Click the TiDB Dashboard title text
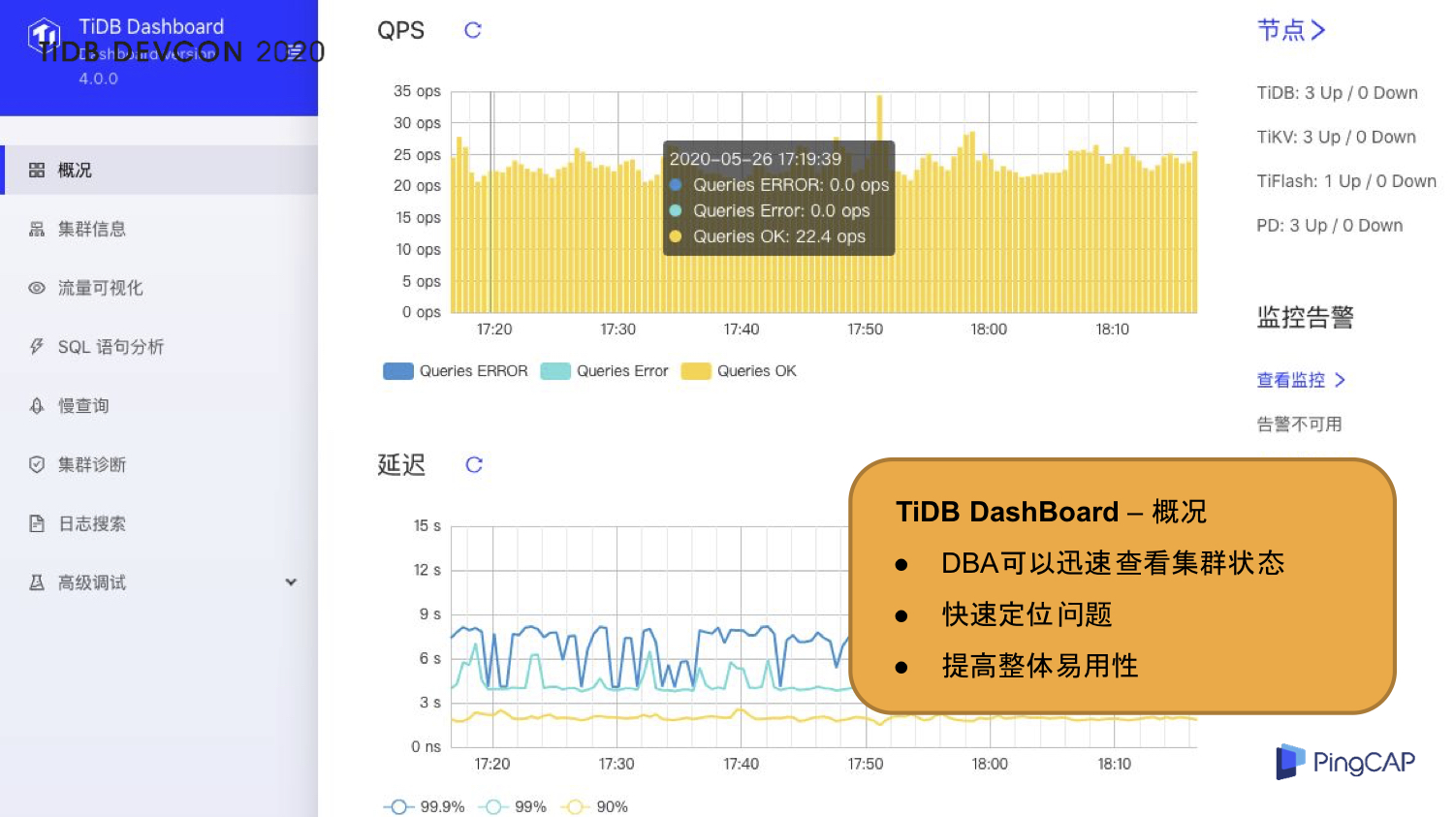The height and width of the screenshot is (817, 1454). coord(151,27)
